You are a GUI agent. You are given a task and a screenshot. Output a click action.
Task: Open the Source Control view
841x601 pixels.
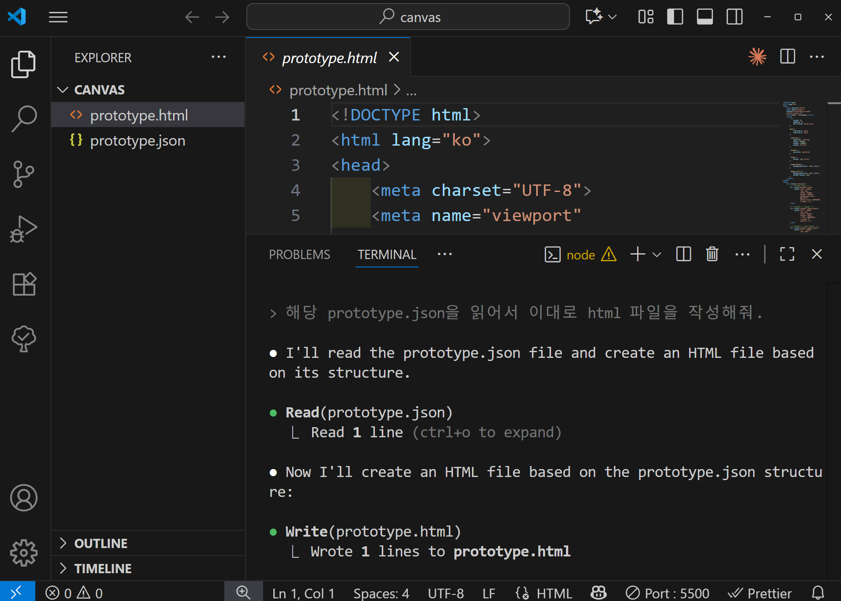pos(24,174)
